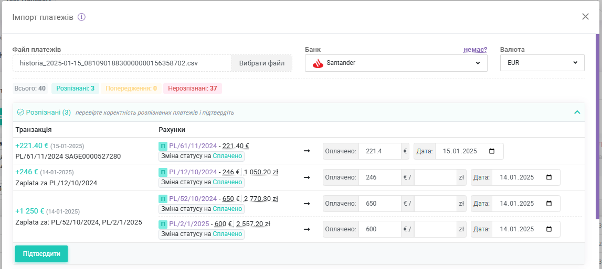Click the date field showing 15.01.2025
The height and width of the screenshot is (269, 602).
click(469, 151)
